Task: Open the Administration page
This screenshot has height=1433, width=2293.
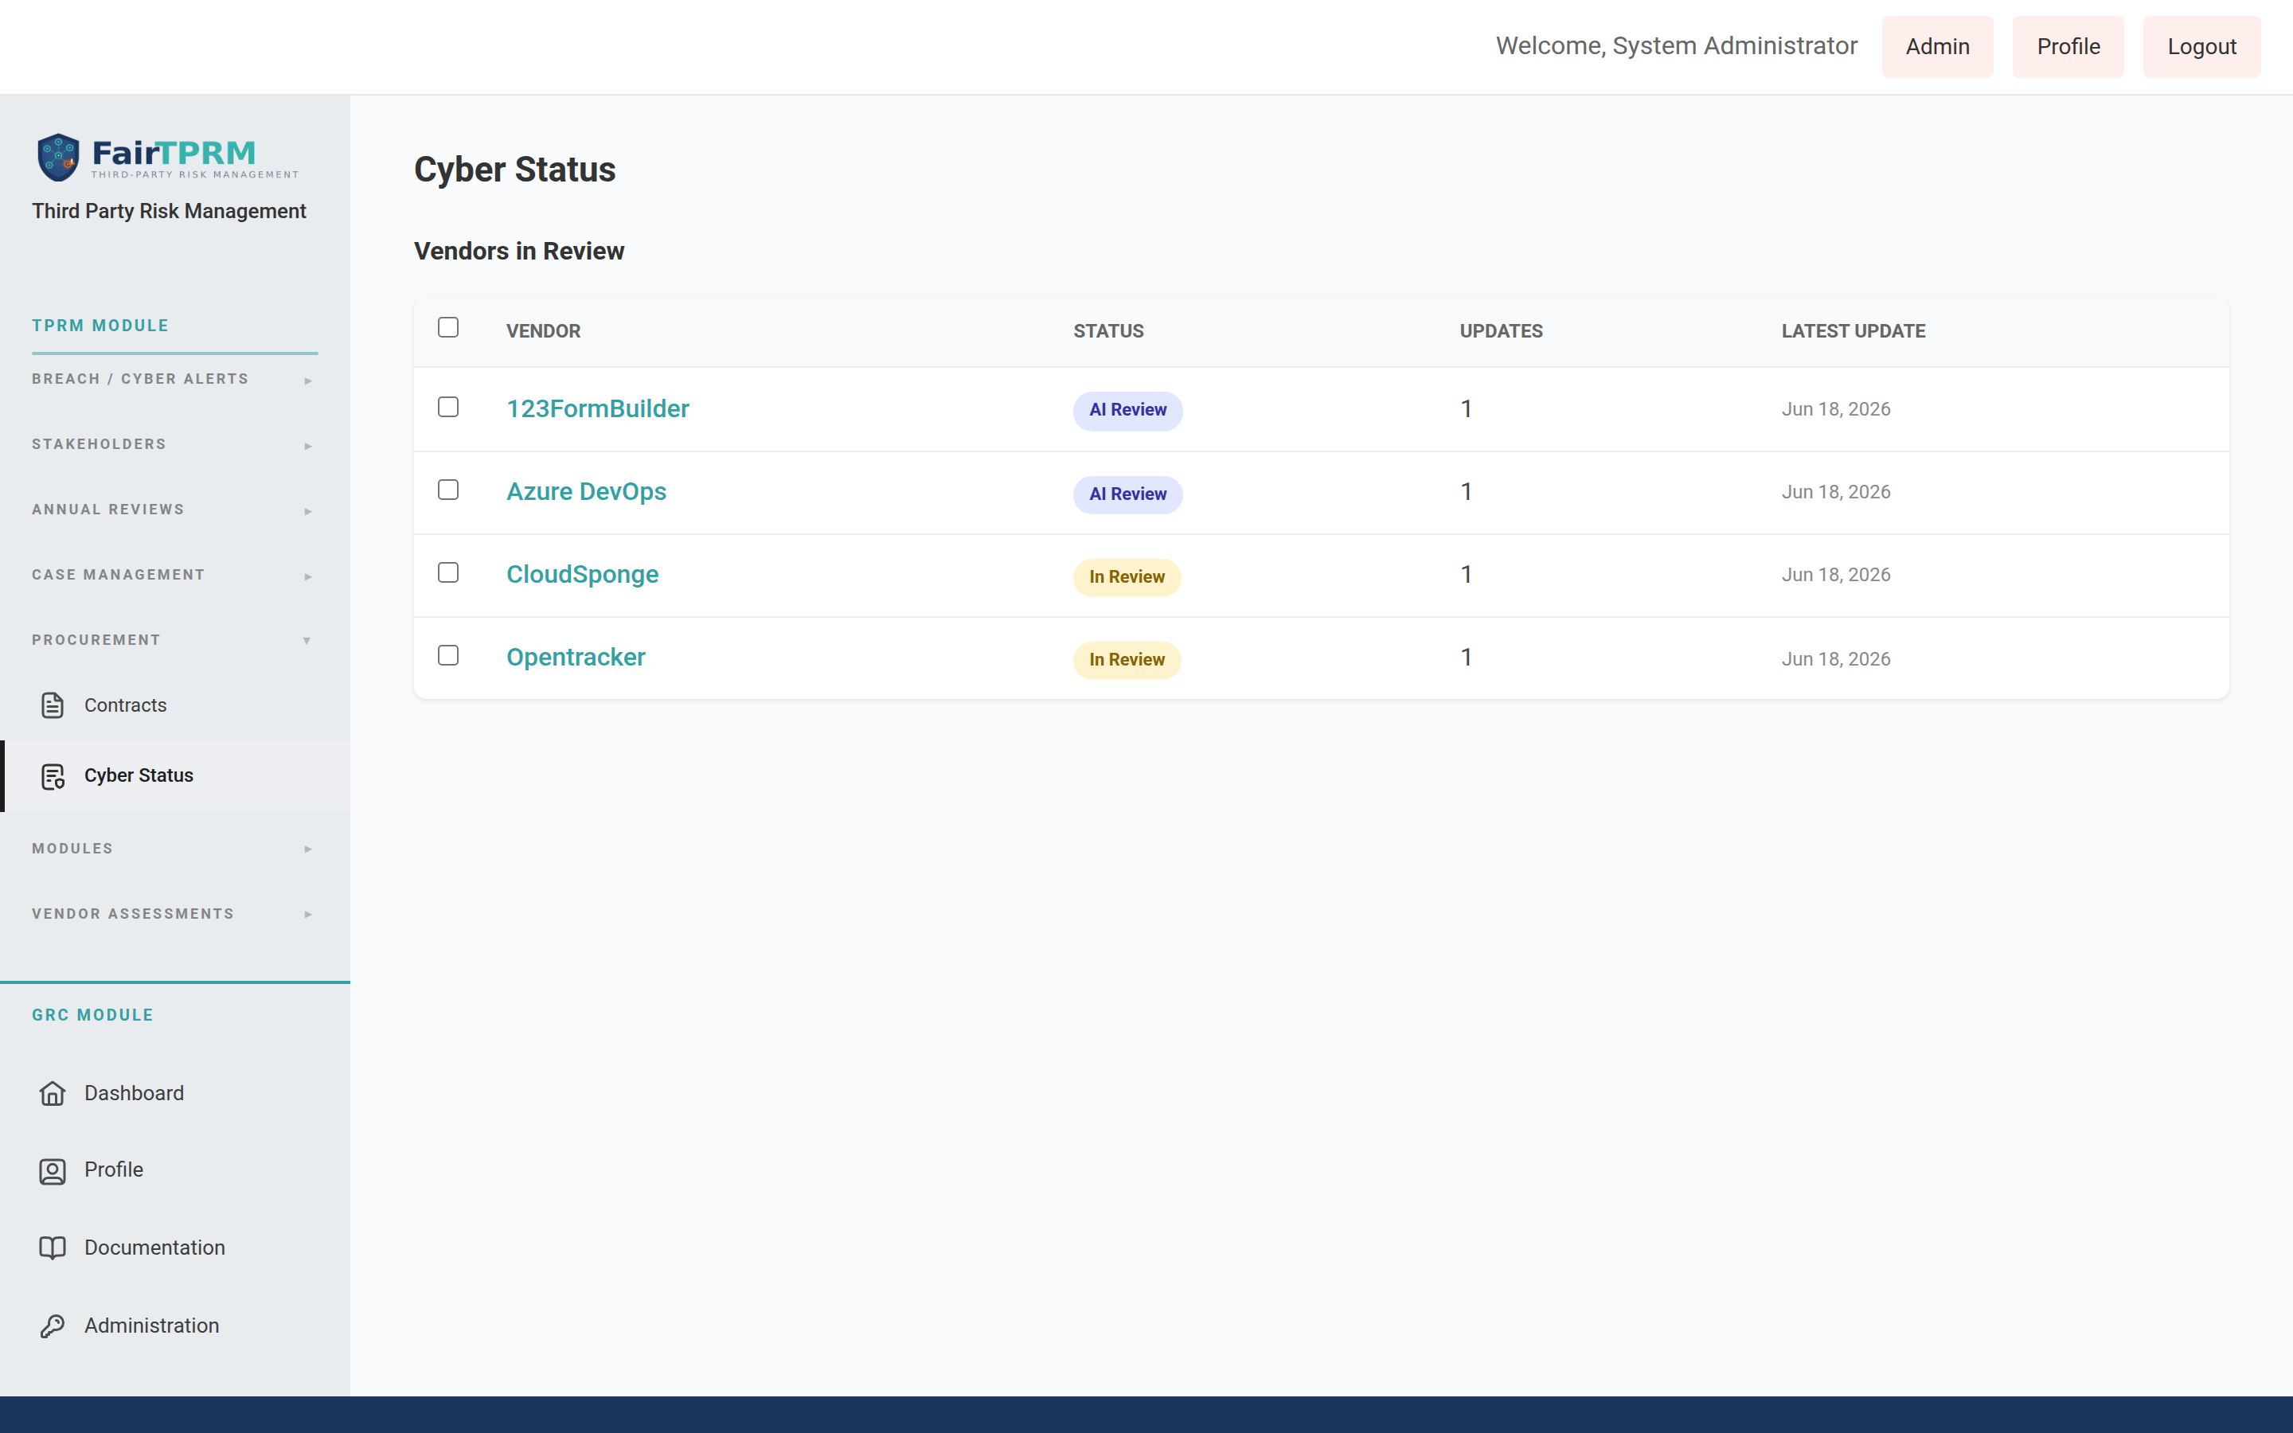Action: [x=175, y=1326]
